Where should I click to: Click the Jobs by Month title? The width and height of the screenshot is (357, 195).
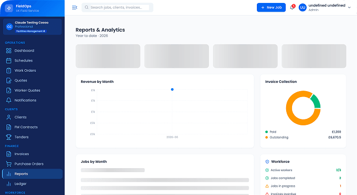coord(94,161)
